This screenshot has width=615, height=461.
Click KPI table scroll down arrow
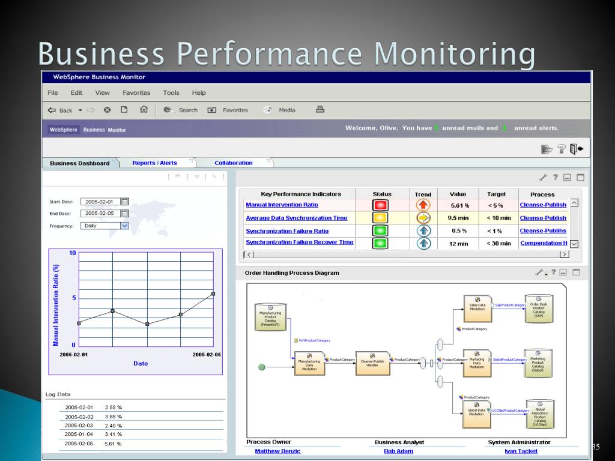click(574, 244)
